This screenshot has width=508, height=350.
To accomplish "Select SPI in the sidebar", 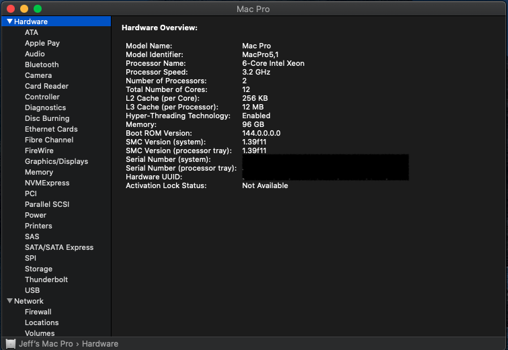I will (x=30, y=258).
